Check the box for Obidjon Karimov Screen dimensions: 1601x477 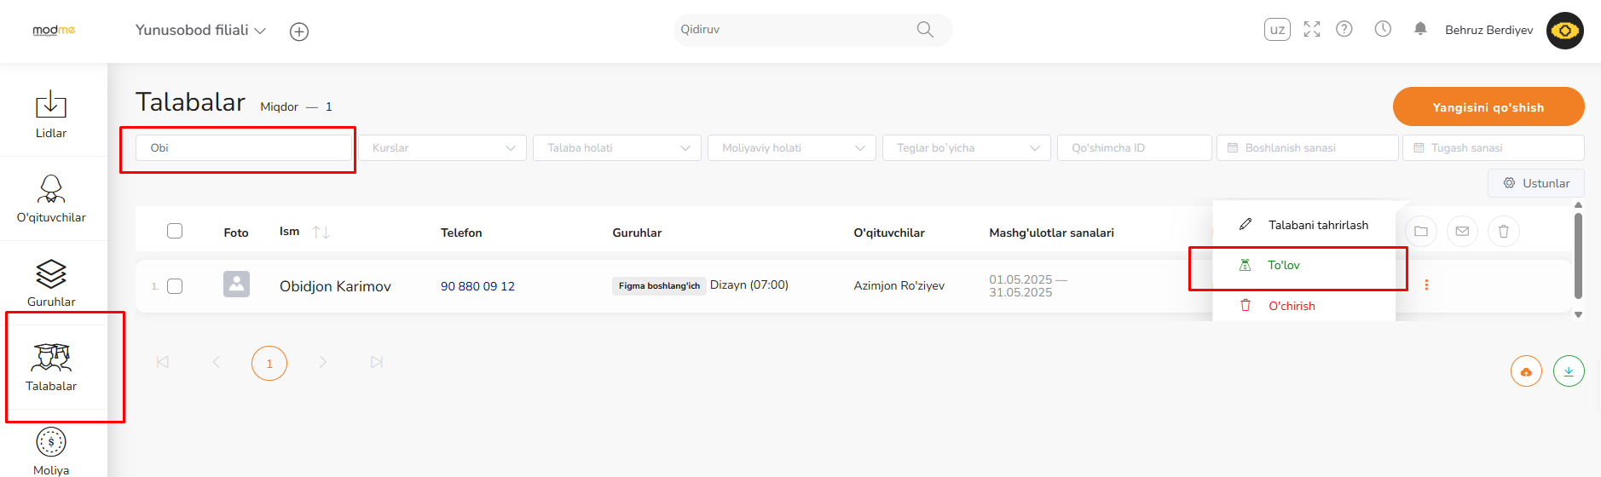[175, 286]
